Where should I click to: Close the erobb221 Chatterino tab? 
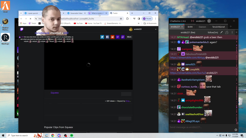(x=182, y=27)
